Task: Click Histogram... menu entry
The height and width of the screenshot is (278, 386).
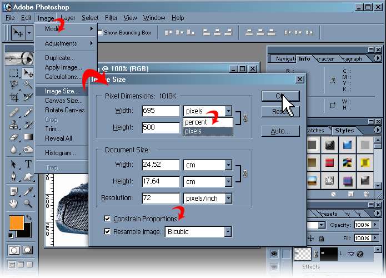Action: pos(61,153)
